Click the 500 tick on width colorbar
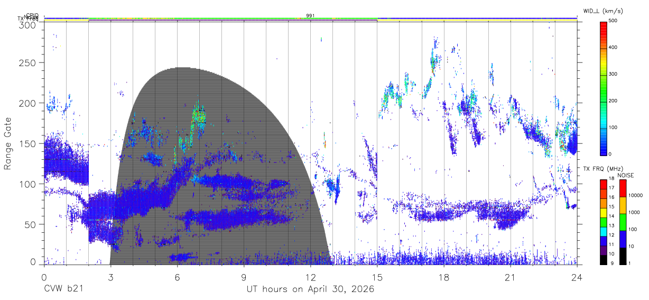Viewport: 649px width, 300px height. tap(613, 21)
